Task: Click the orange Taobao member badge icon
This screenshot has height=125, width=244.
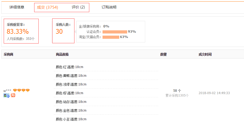Action: point(13,95)
